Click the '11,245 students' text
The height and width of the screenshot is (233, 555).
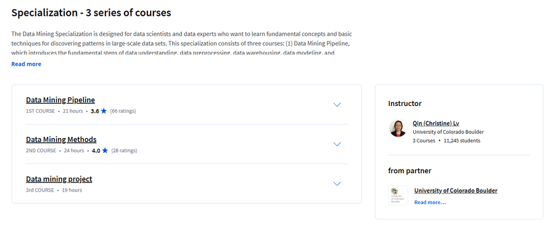point(462,141)
